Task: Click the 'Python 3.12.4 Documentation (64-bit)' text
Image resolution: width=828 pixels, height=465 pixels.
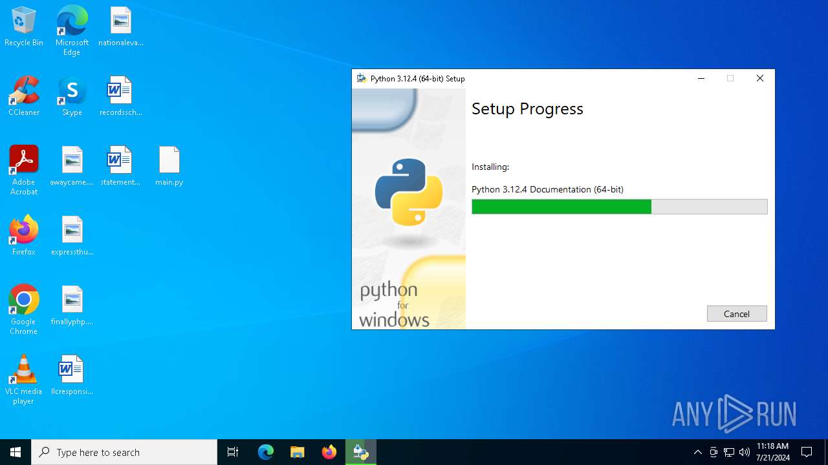Action: point(547,189)
